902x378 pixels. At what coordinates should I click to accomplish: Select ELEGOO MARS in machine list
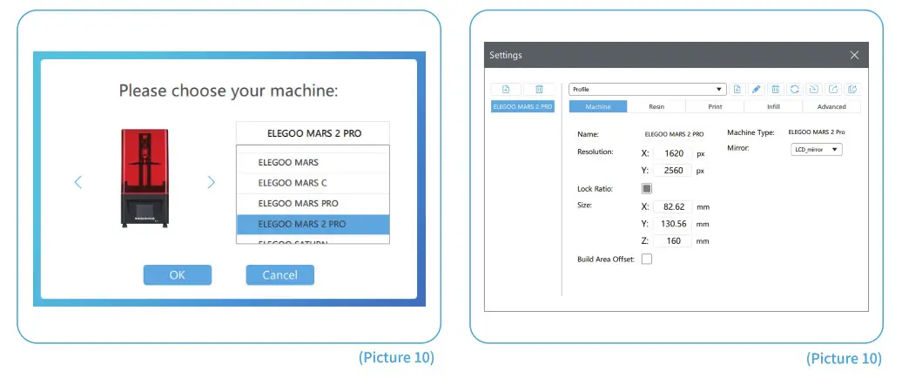313,163
